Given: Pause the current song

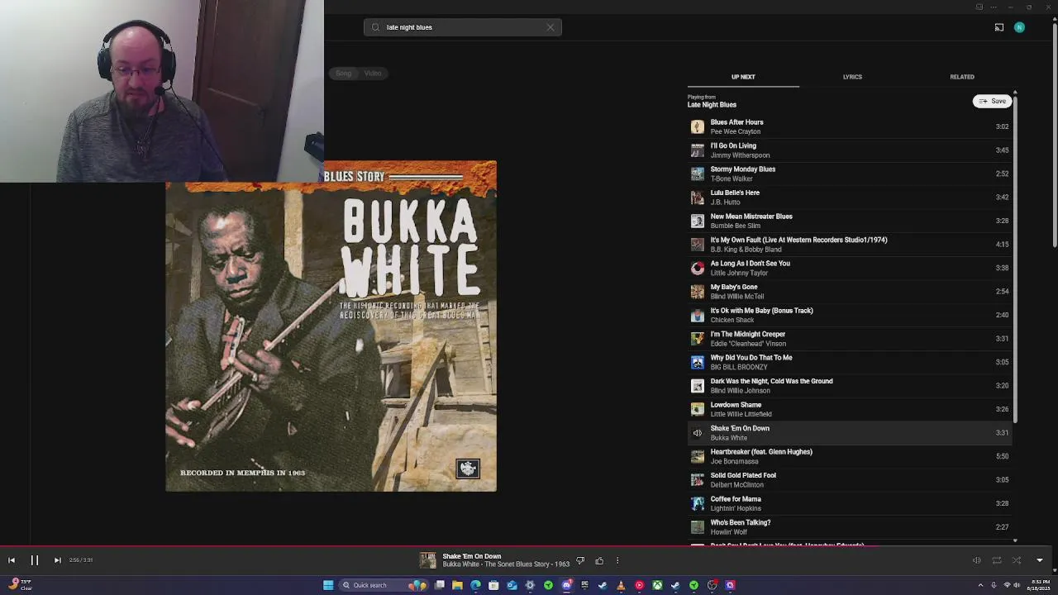Looking at the screenshot, I should tap(35, 560).
